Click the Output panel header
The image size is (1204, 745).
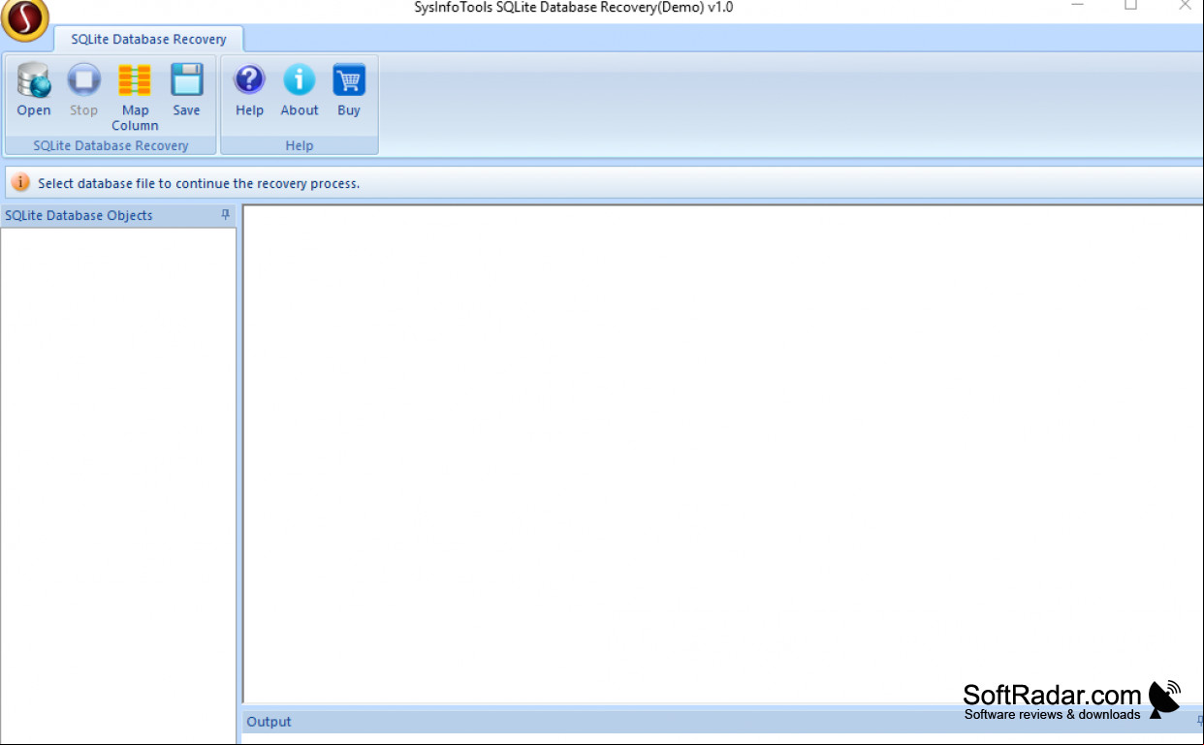722,721
